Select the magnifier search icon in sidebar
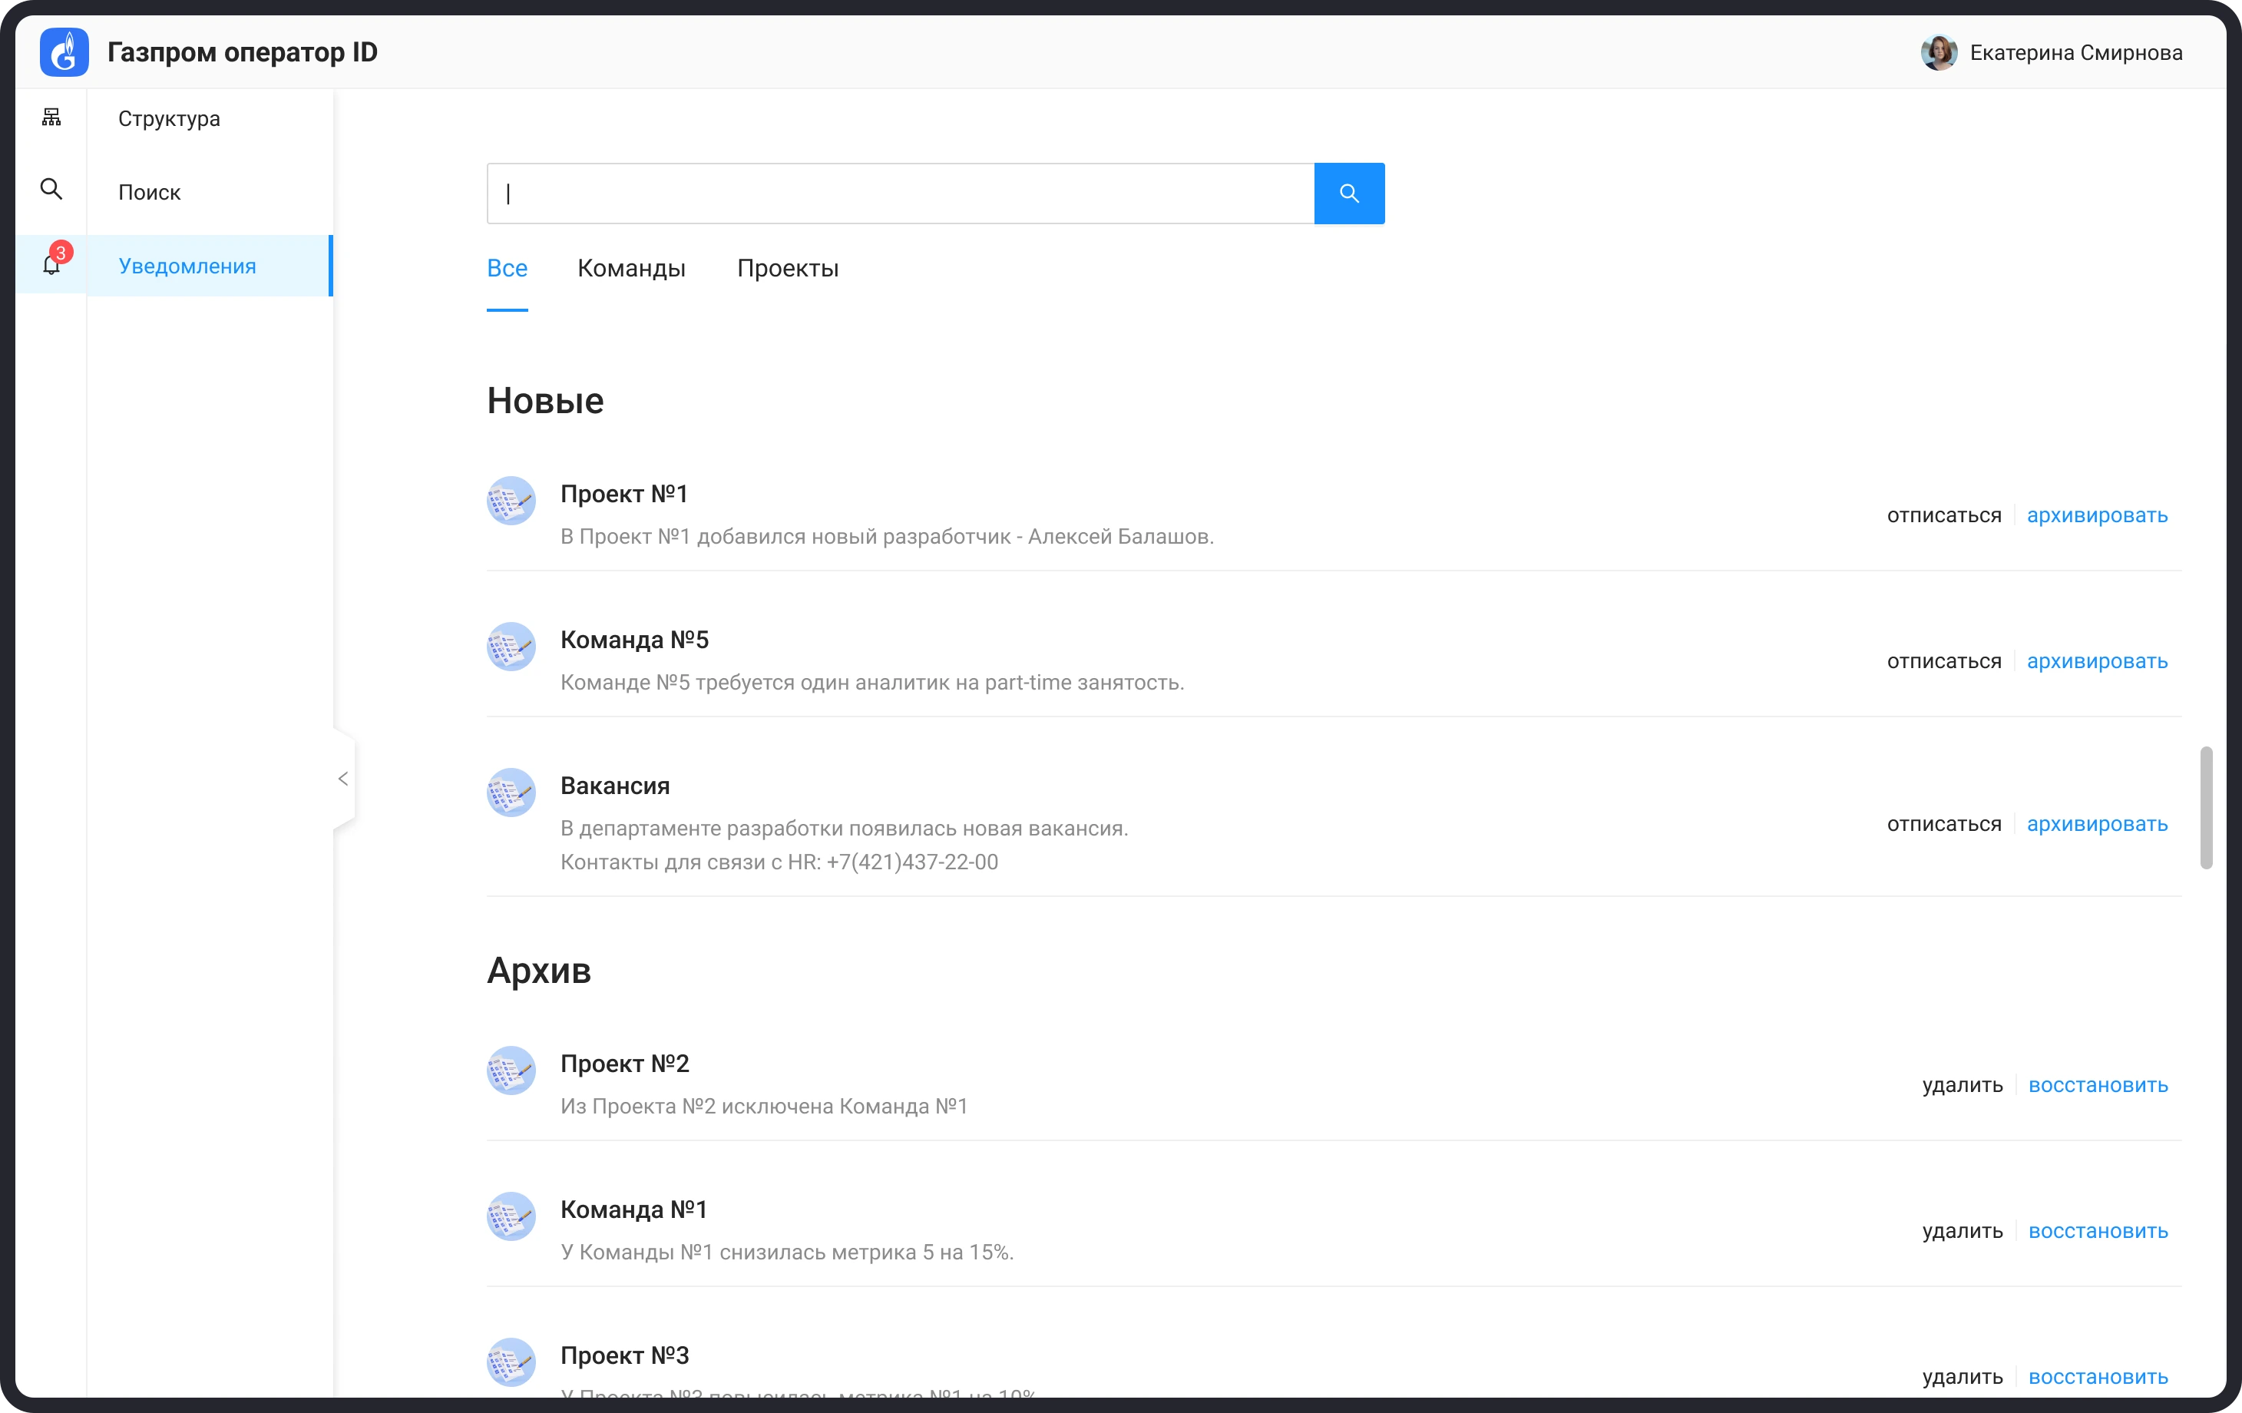2242x1413 pixels. point(51,190)
